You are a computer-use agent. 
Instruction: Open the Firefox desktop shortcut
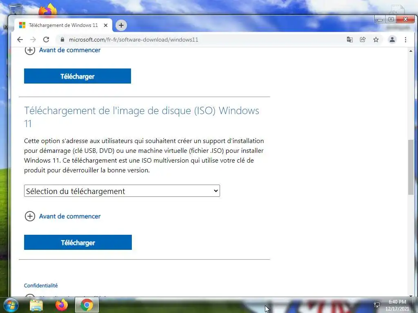click(x=48, y=10)
